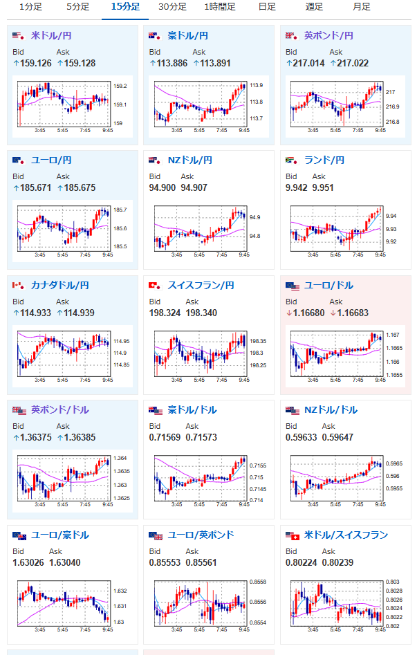Click the Australia flag icon beside 豪ドル/円
The width and height of the screenshot is (417, 655).
tap(155, 36)
